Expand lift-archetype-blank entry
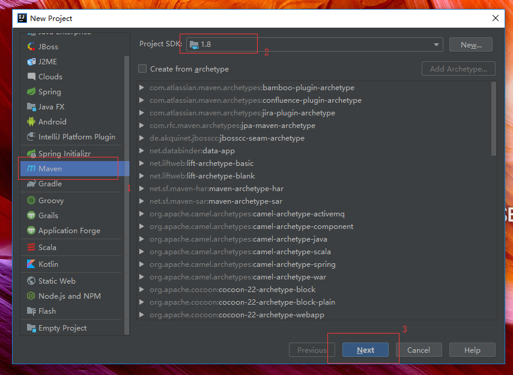 pos(142,175)
